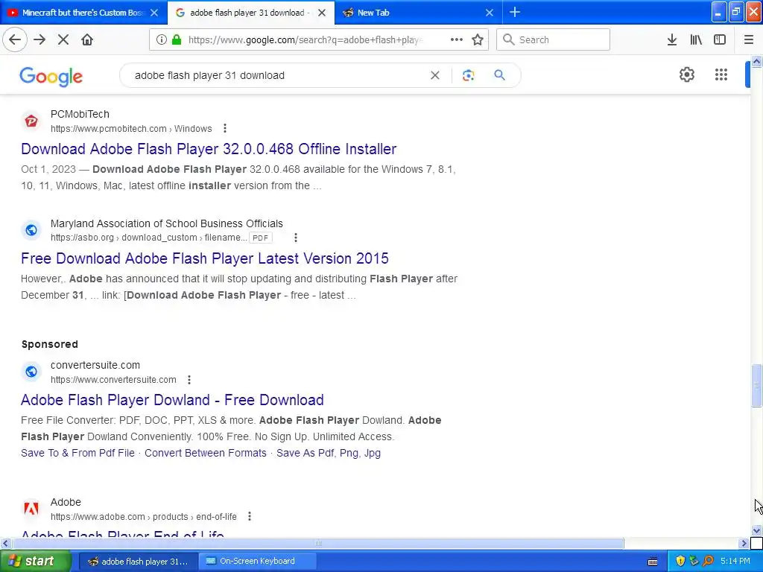Click the Maryland Association of School Business Officials name

click(166, 223)
